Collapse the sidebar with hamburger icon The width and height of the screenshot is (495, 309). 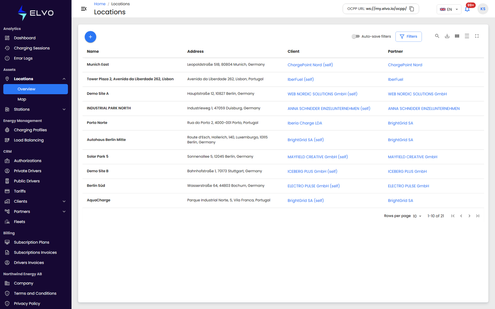click(84, 9)
